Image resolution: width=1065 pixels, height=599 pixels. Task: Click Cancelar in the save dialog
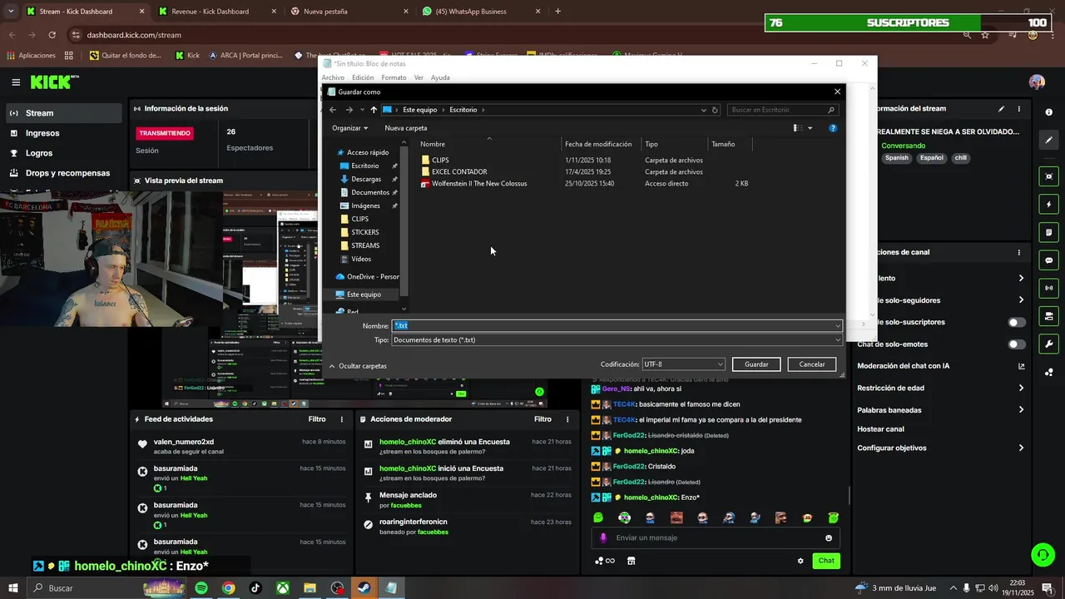coord(812,364)
